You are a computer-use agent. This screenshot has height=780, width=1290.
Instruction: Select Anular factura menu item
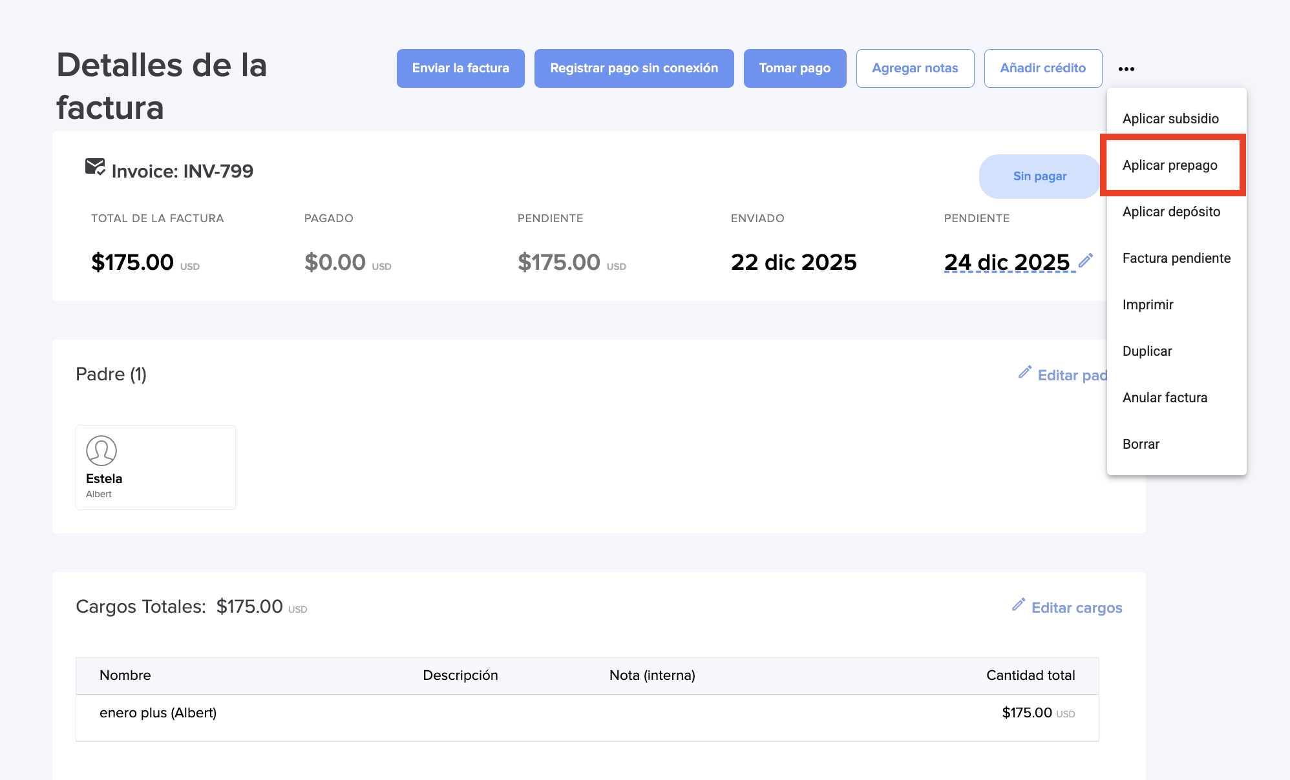1165,398
